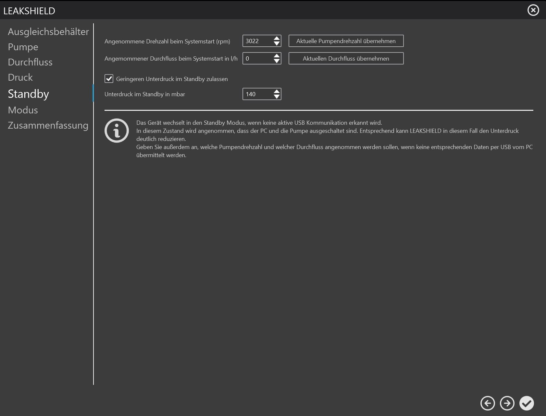This screenshot has height=416, width=546.
Task: Go to next wizard page arrow
Action: click(507, 403)
